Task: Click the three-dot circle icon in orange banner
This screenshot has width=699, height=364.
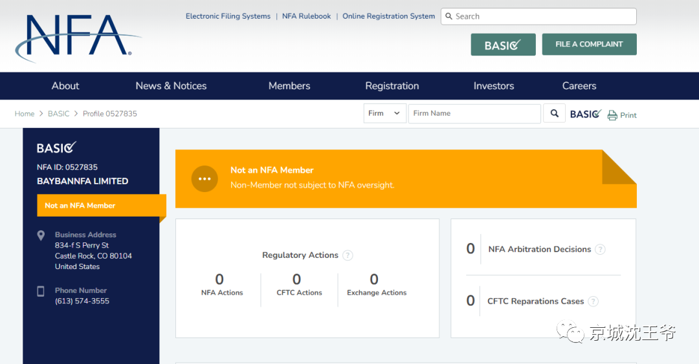Action: [205, 178]
